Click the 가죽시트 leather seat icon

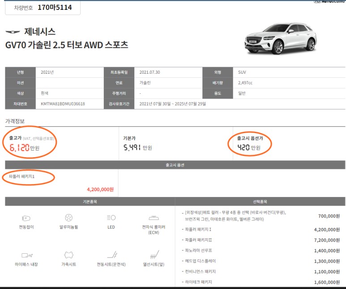tap(68, 255)
